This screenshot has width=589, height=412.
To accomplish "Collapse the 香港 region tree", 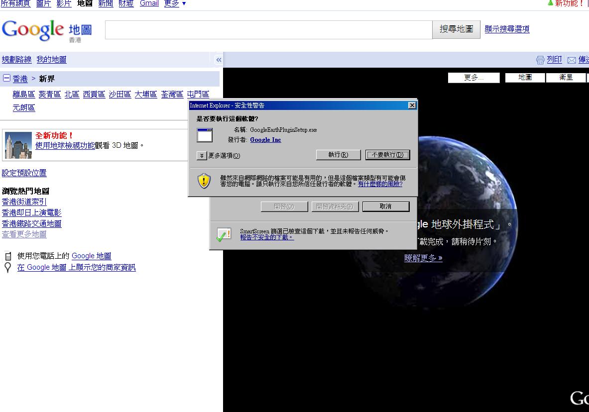I will click(x=6, y=78).
